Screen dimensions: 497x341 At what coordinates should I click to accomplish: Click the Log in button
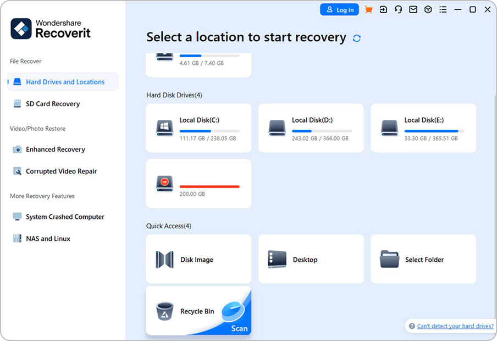pos(339,9)
